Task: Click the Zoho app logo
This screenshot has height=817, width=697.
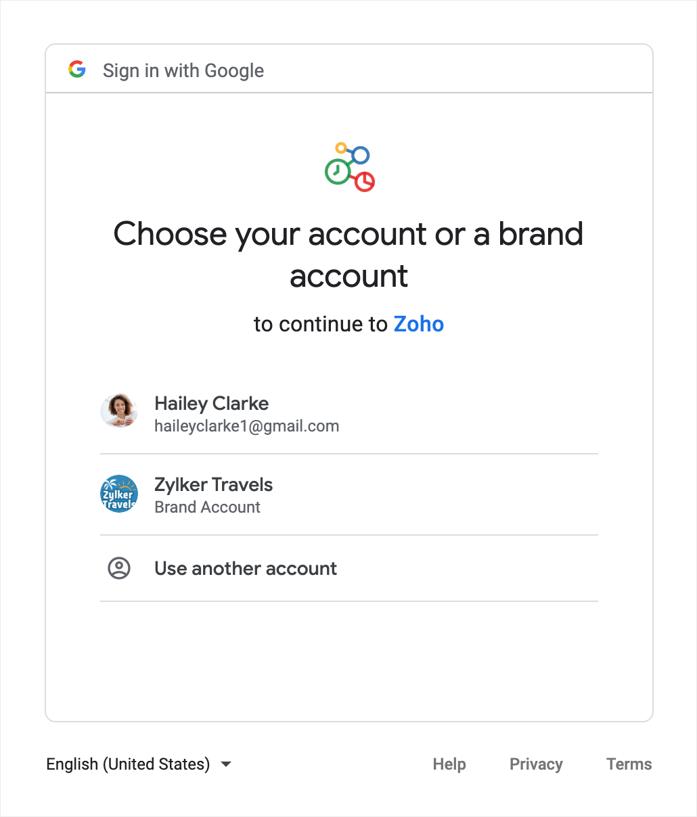Action: pyautogui.click(x=349, y=166)
